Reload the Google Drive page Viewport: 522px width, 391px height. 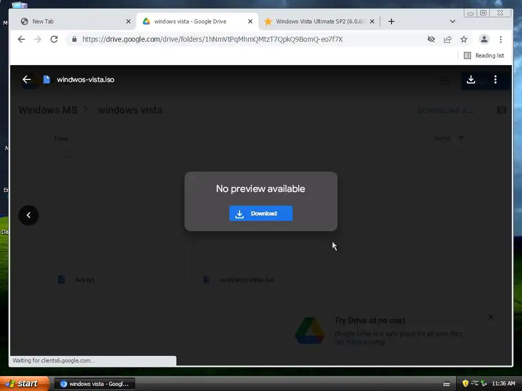pyautogui.click(x=54, y=39)
